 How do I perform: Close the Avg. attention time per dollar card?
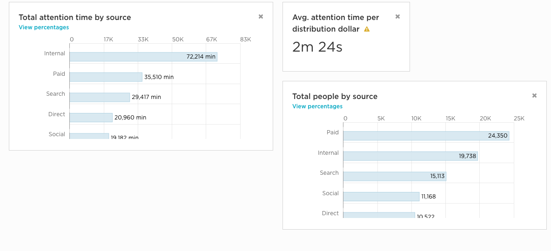click(397, 17)
